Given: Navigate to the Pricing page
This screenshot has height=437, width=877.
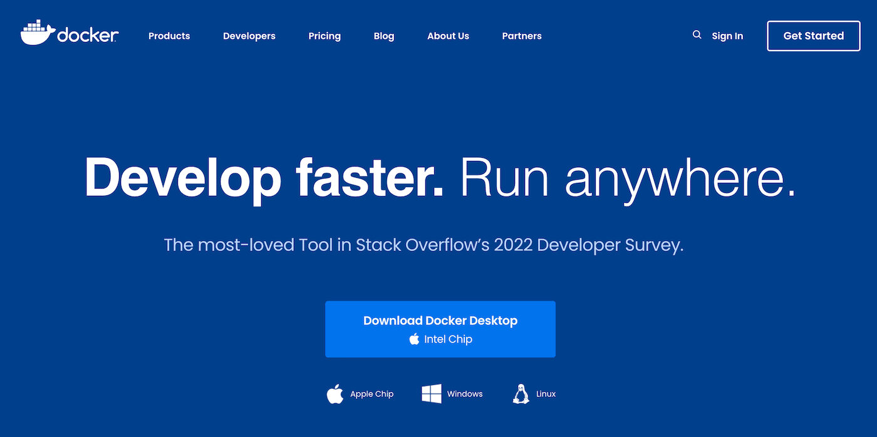Looking at the screenshot, I should pos(324,36).
